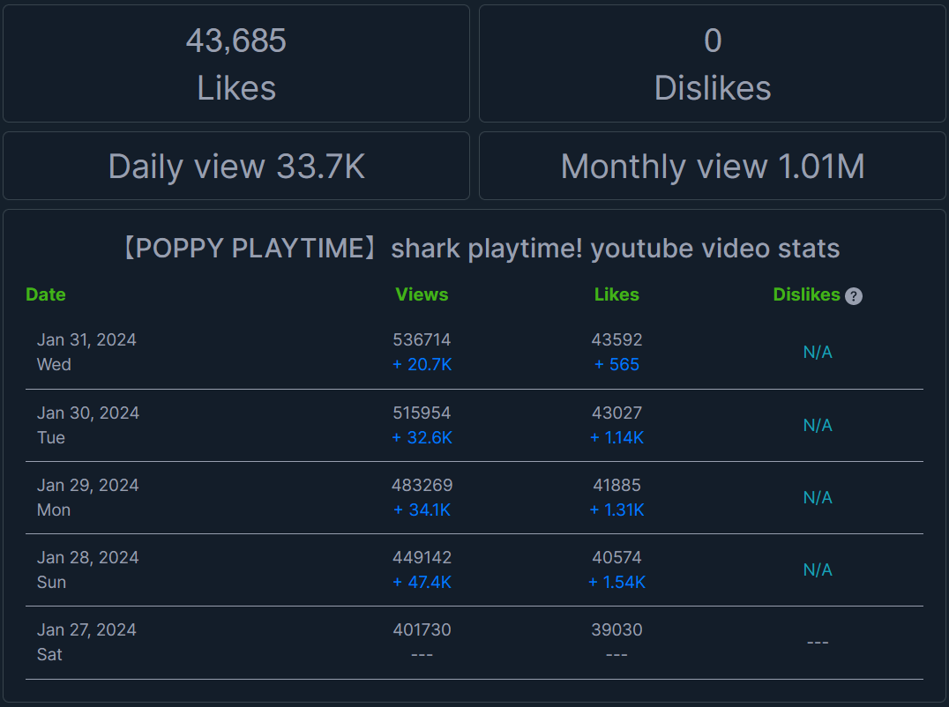
Task: Click N/A dislikes in Jan 31 row
Action: tap(818, 352)
